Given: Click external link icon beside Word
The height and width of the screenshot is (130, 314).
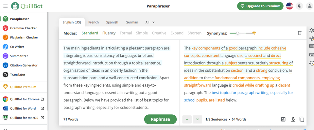Looking at the screenshot, I should tap(42, 108).
